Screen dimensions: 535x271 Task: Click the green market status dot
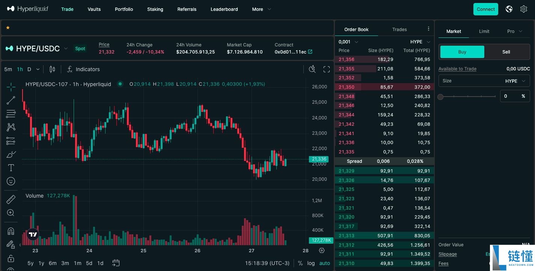click(x=120, y=84)
